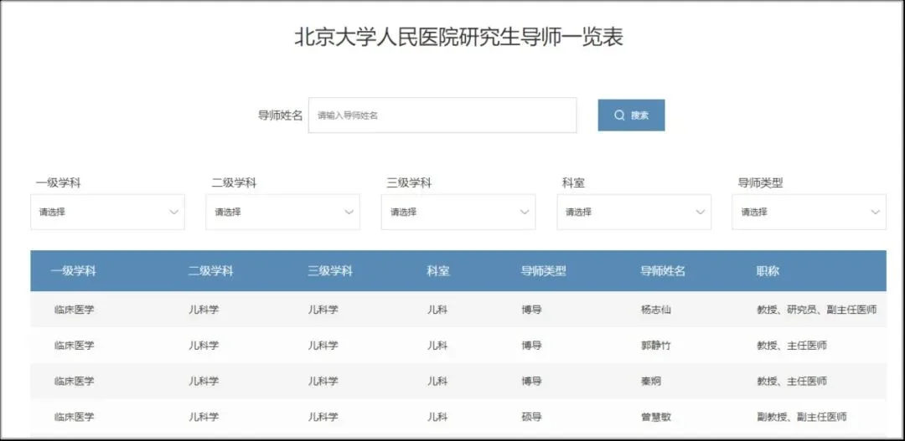Click 三级学科 cell 儿科学 in 曾慧敏 row
The image size is (905, 441).
tap(323, 417)
